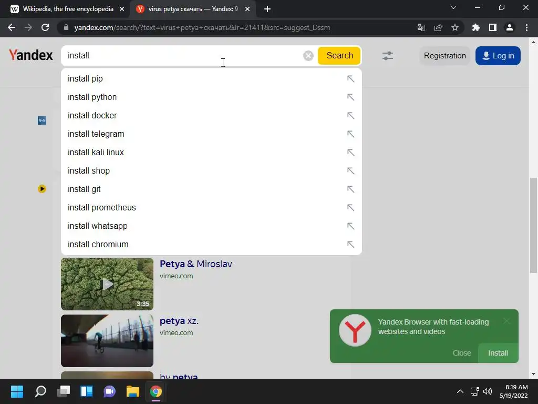Open Chat app on taskbar

tap(109, 391)
